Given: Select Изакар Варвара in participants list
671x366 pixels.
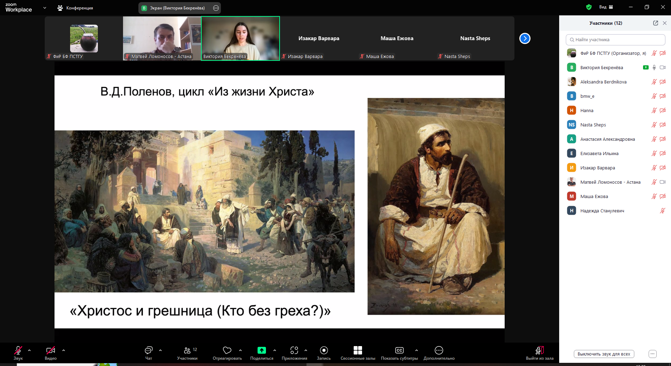Looking at the screenshot, I should [x=615, y=168].
